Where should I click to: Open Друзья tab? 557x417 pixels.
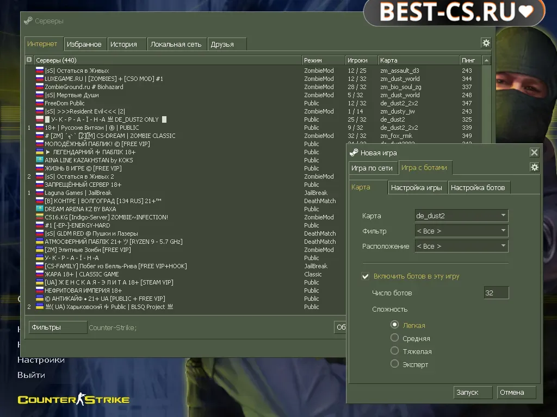pyautogui.click(x=227, y=45)
